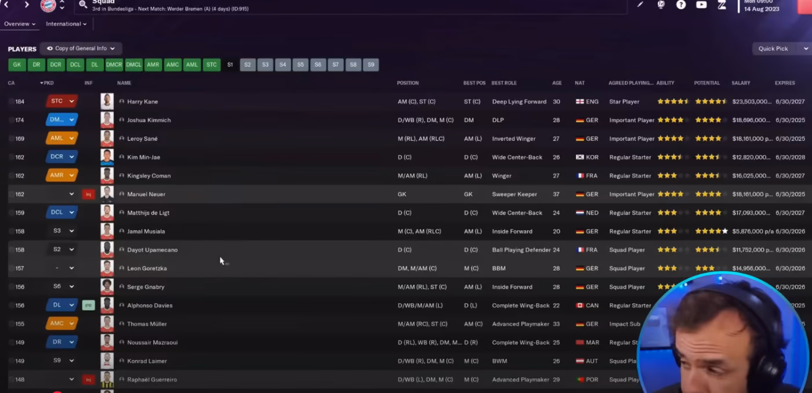Sort squad by the PKD column
The image size is (812, 393).
pos(48,83)
